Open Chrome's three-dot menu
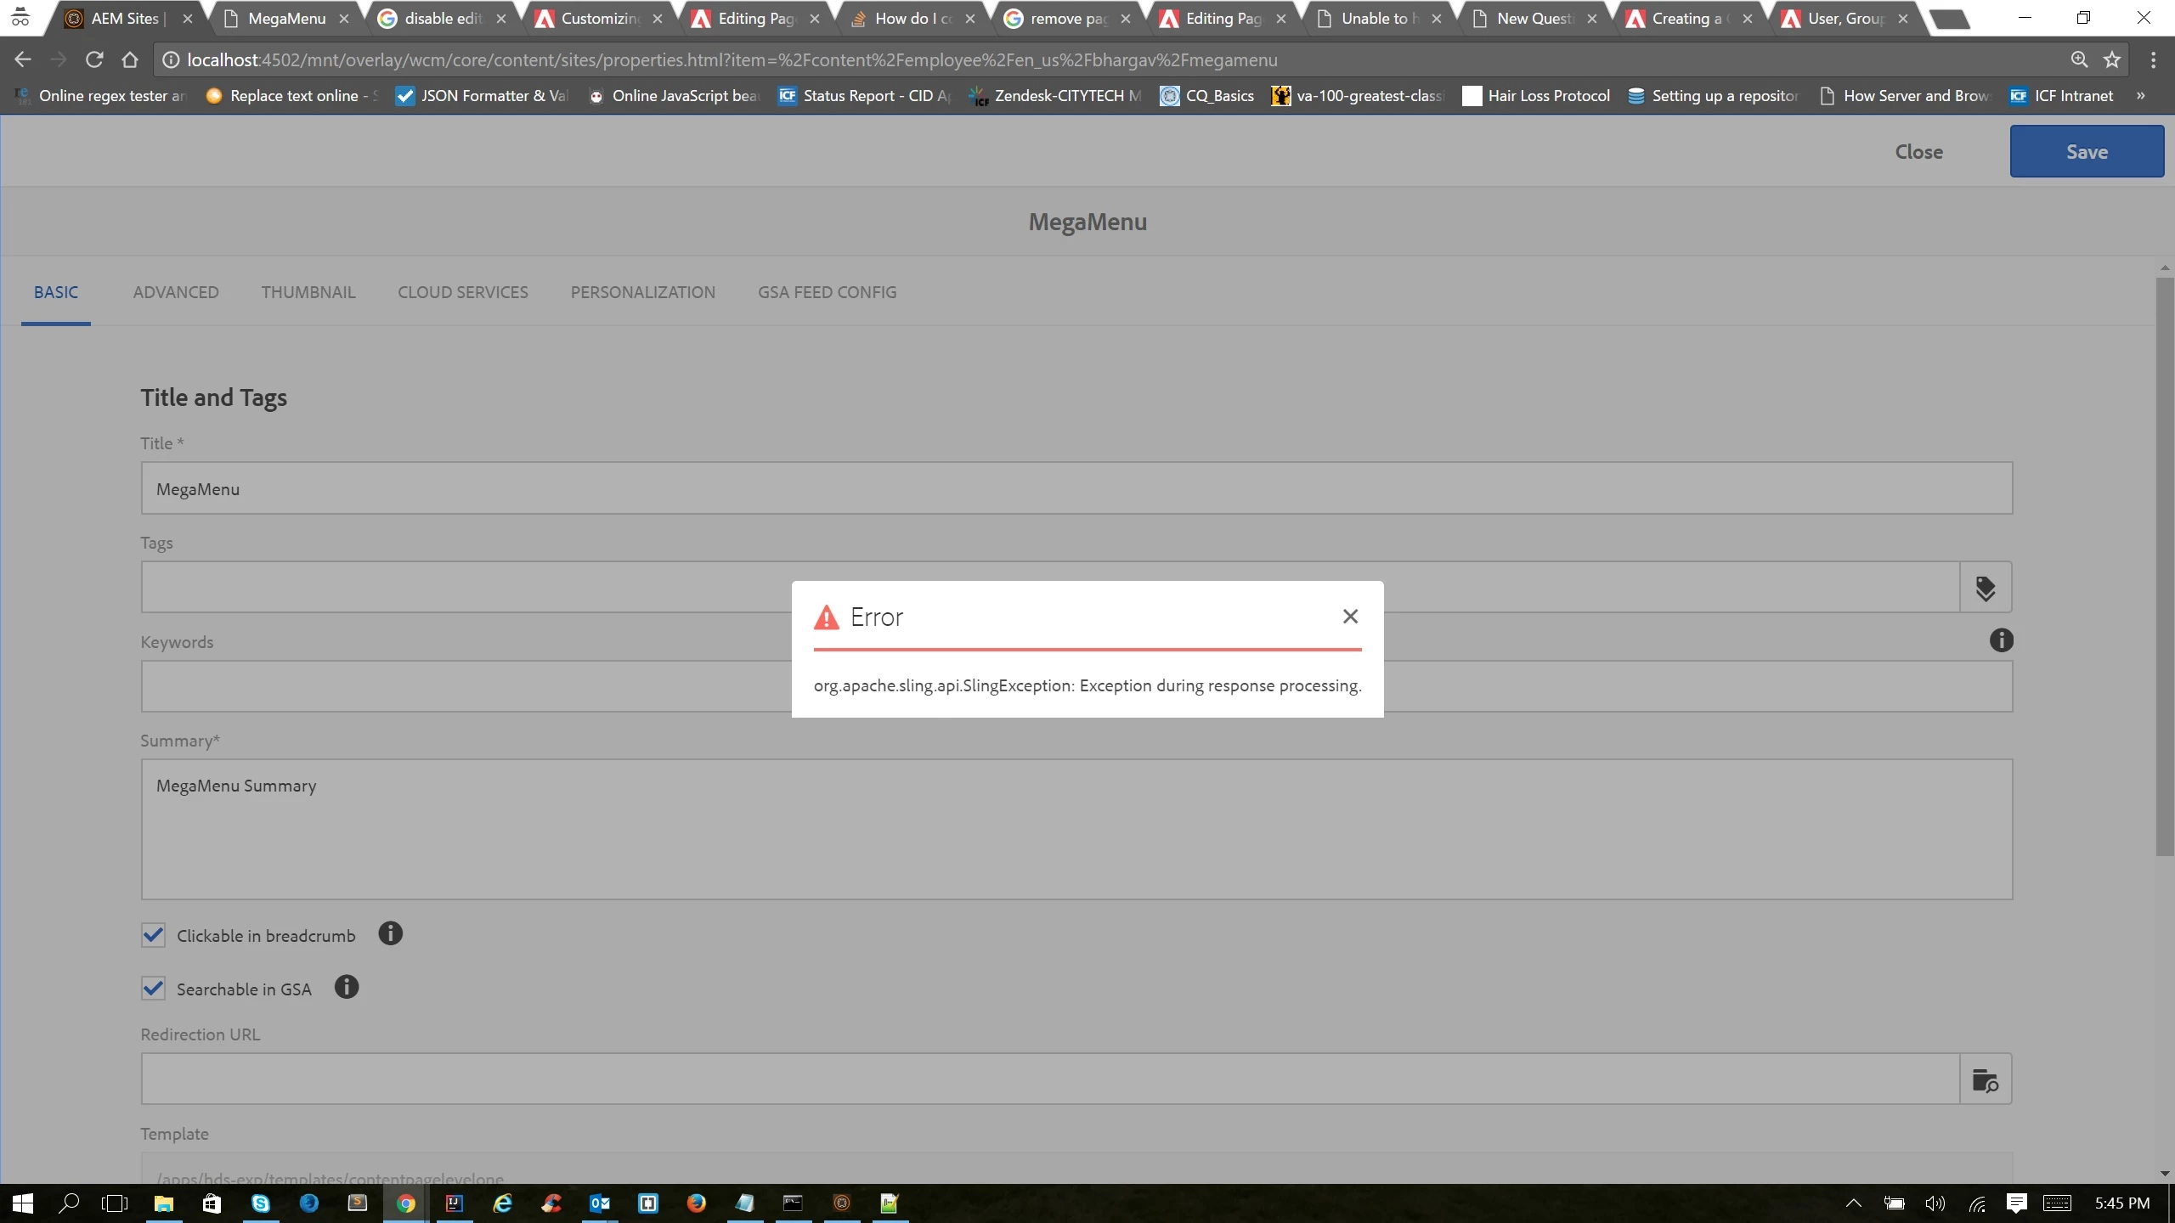 pyautogui.click(x=2153, y=59)
